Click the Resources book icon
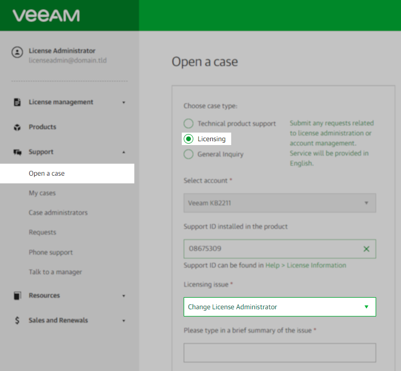 pos(17,295)
